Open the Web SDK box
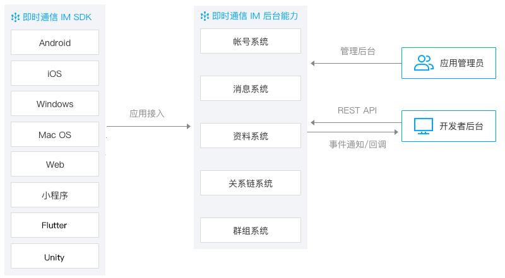505x278 pixels. pyautogui.click(x=55, y=164)
